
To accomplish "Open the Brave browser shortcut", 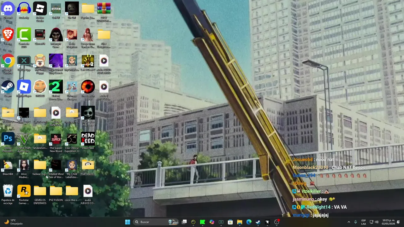I will pyautogui.click(x=8, y=37).
